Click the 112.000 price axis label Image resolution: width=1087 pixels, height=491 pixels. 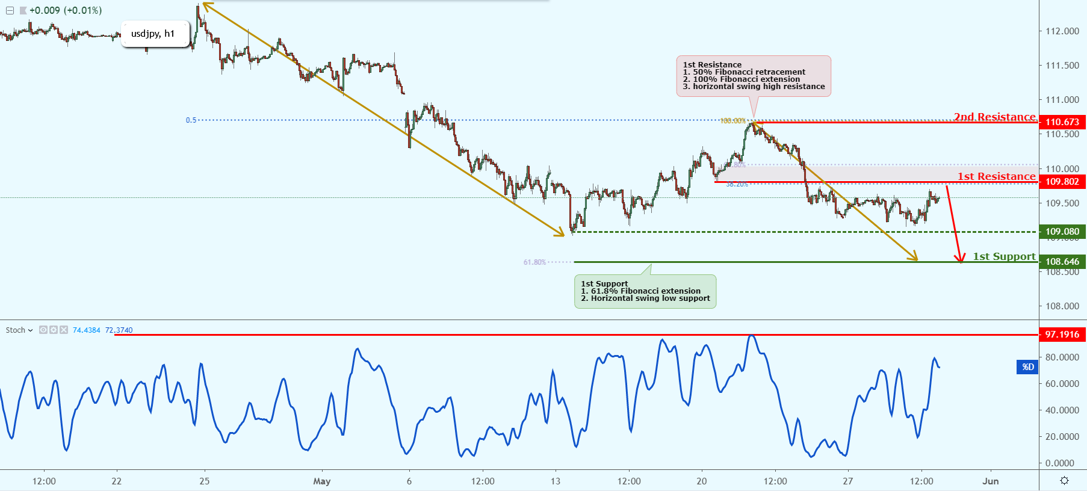(x=1062, y=31)
